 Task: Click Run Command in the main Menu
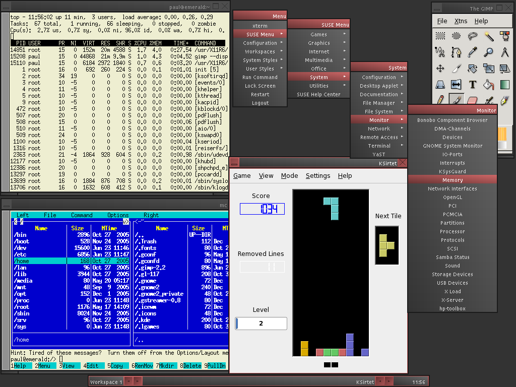(x=260, y=77)
